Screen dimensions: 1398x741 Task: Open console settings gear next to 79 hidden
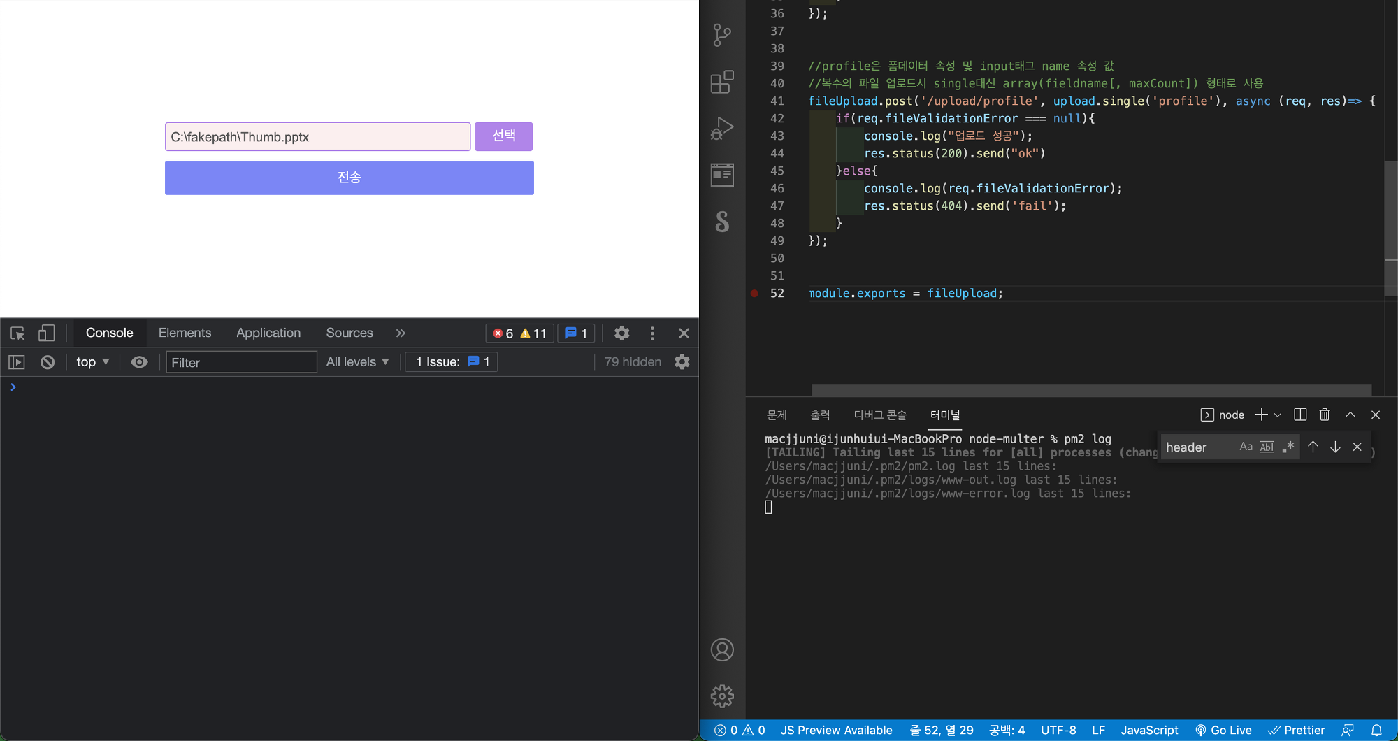pos(682,361)
